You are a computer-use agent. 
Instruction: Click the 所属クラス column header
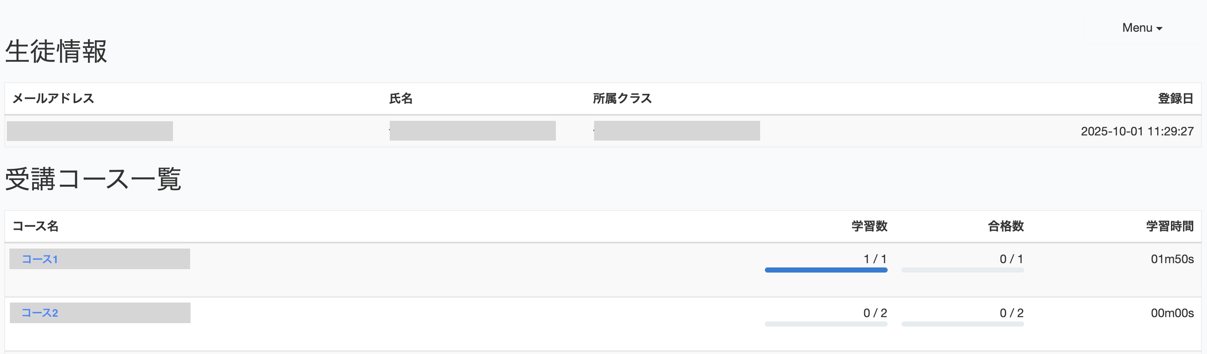pos(622,98)
